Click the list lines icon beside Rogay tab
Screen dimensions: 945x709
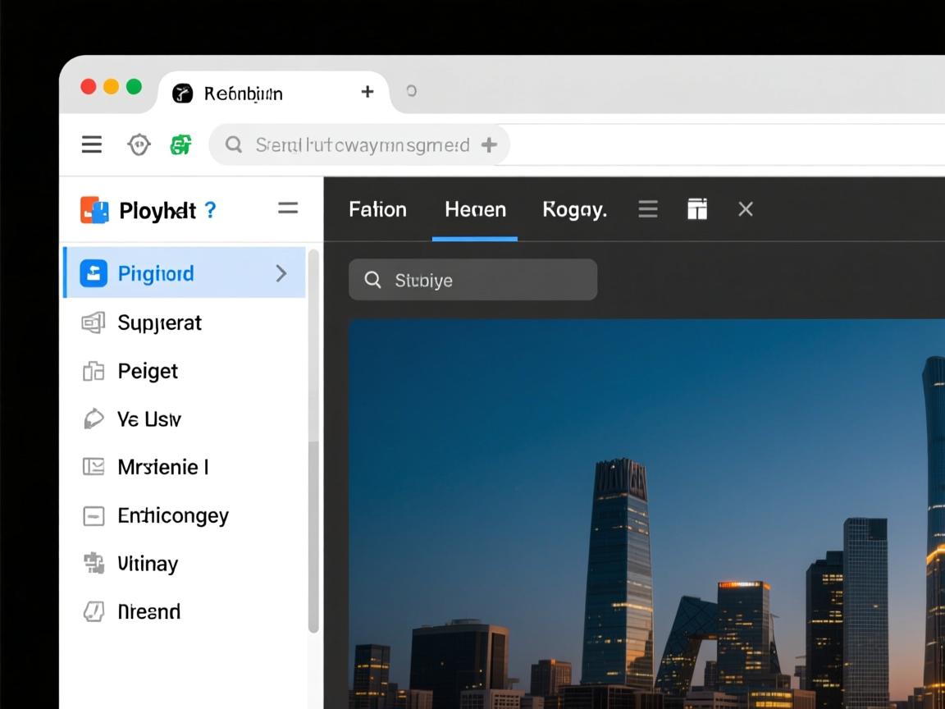click(648, 209)
